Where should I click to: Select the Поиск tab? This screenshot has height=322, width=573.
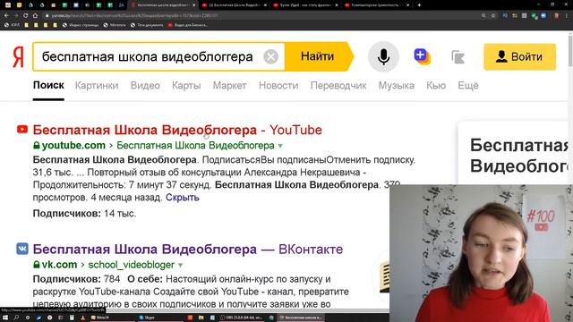48,86
